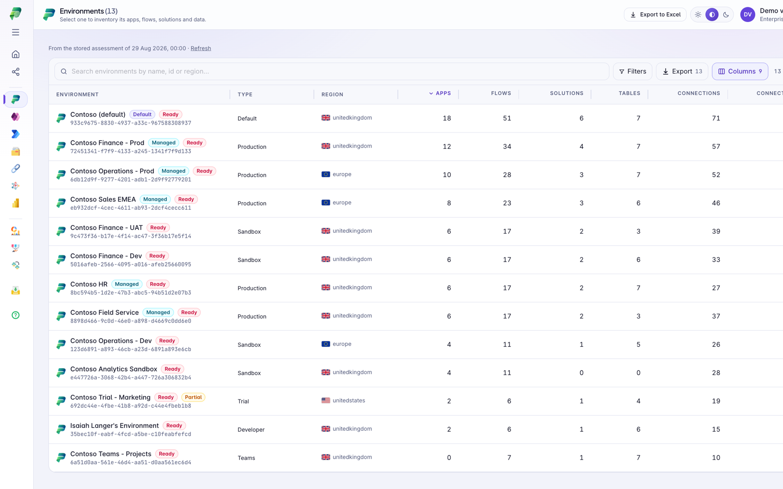
Task: Sort by Solutions column header
Action: tap(567, 93)
